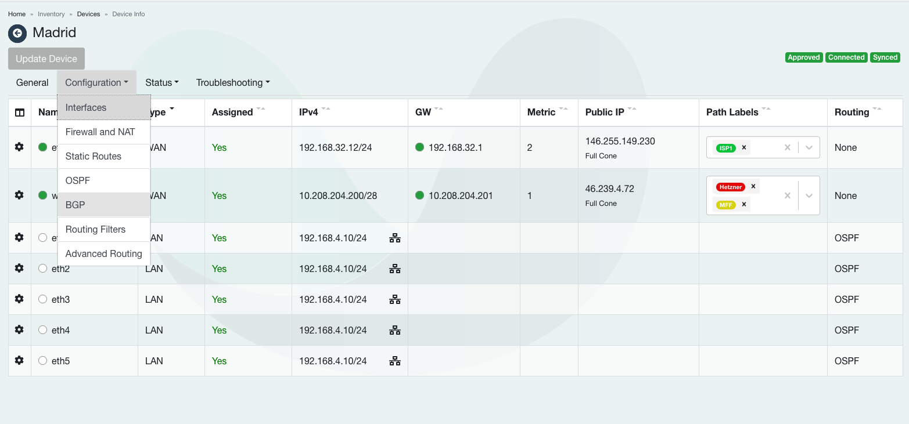Screen dimensions: 909x424
Task: Remove the ISP1 path label
Action: [x=744, y=147]
